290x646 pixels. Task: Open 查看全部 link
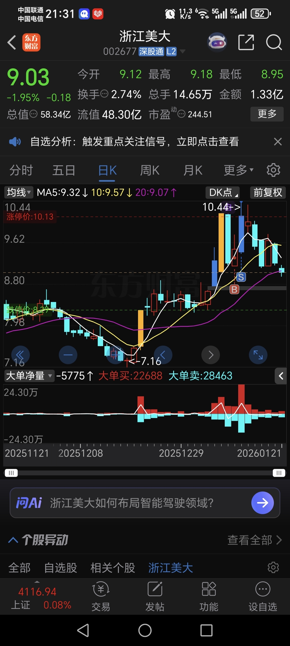click(255, 540)
